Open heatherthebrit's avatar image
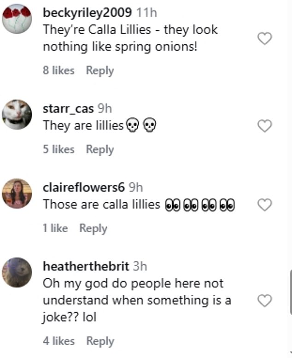Screen dimensions: 292x358 pos(17,272)
